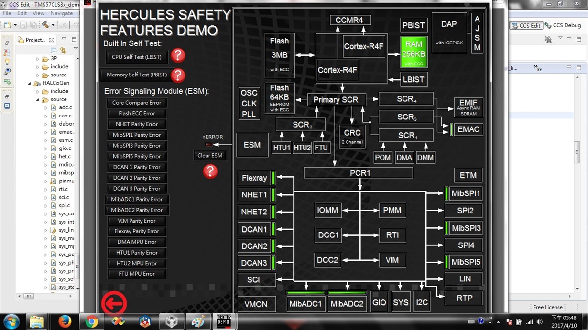The height and width of the screenshot is (330, 588).
Task: Switch to the CCS Edit perspective
Action: pyautogui.click(x=526, y=25)
